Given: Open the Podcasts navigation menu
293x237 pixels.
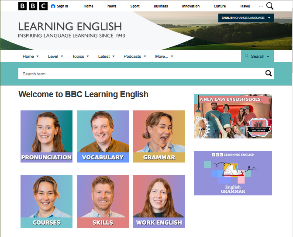Looking at the screenshot, I should tap(134, 56).
